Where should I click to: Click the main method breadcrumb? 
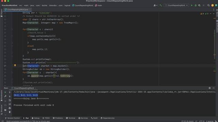point(98,5)
